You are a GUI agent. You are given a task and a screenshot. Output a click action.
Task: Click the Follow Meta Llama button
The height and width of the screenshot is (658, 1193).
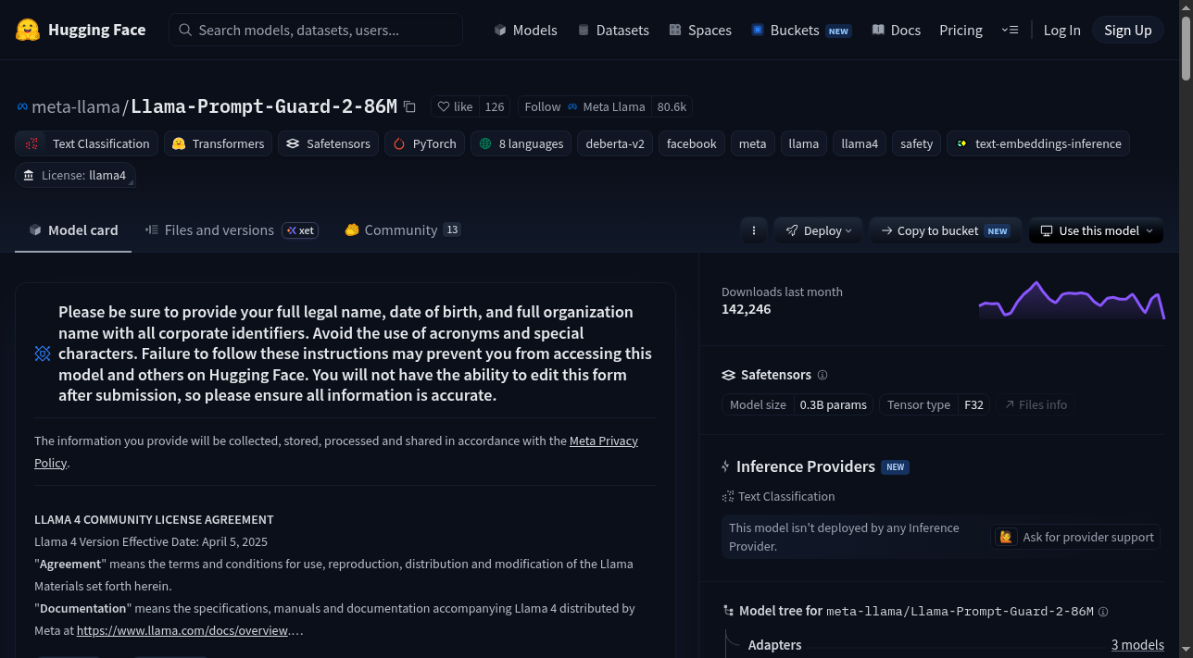[x=584, y=106]
